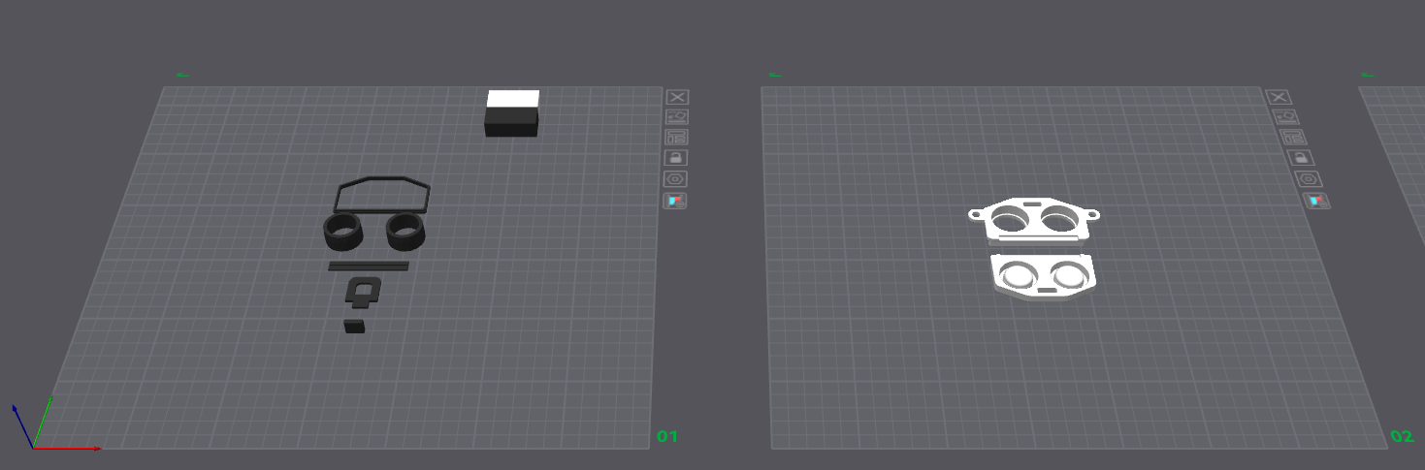Remove all objects on plate 02

coord(1279,97)
